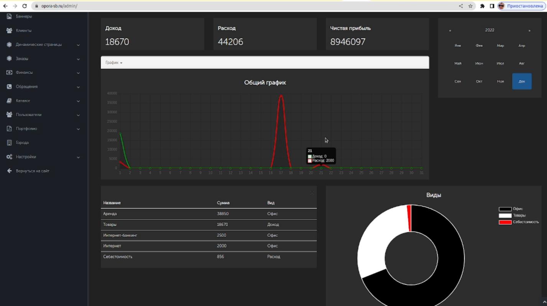Click the back arrow icon to return to site
Image resolution: width=547 pixels, height=306 pixels.
click(9, 171)
